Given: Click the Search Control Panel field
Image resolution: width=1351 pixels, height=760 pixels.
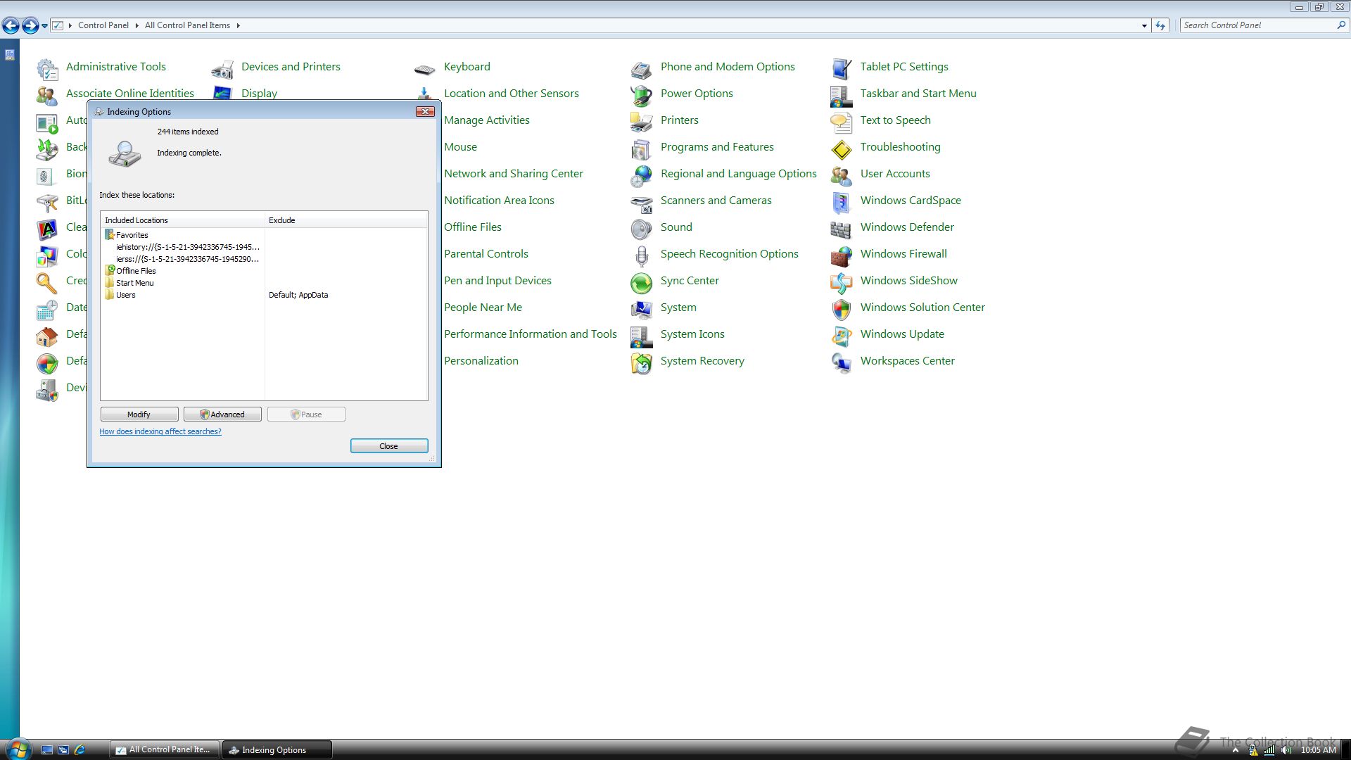Looking at the screenshot, I should pos(1258,25).
